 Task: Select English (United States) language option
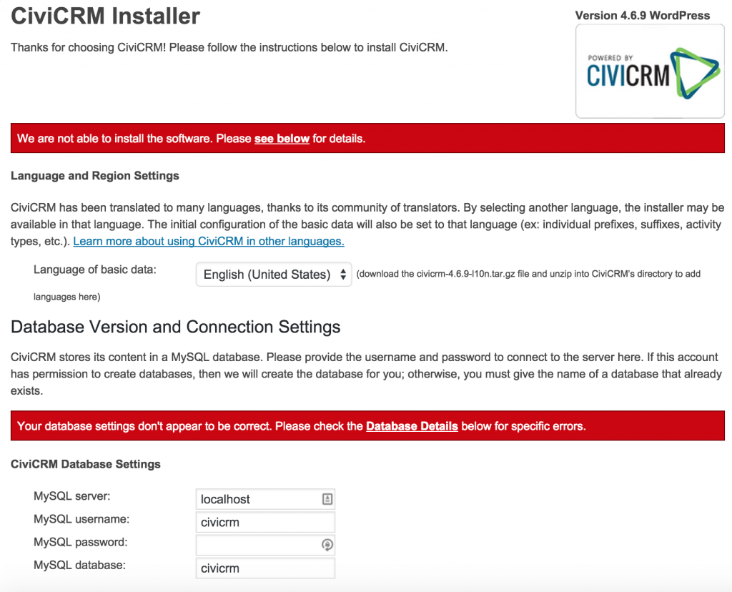pos(257,274)
